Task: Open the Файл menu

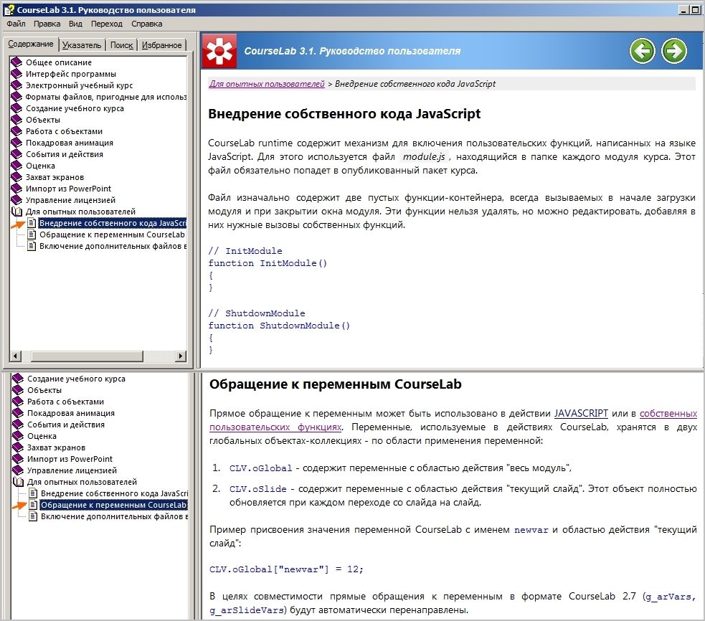Action: click(15, 23)
